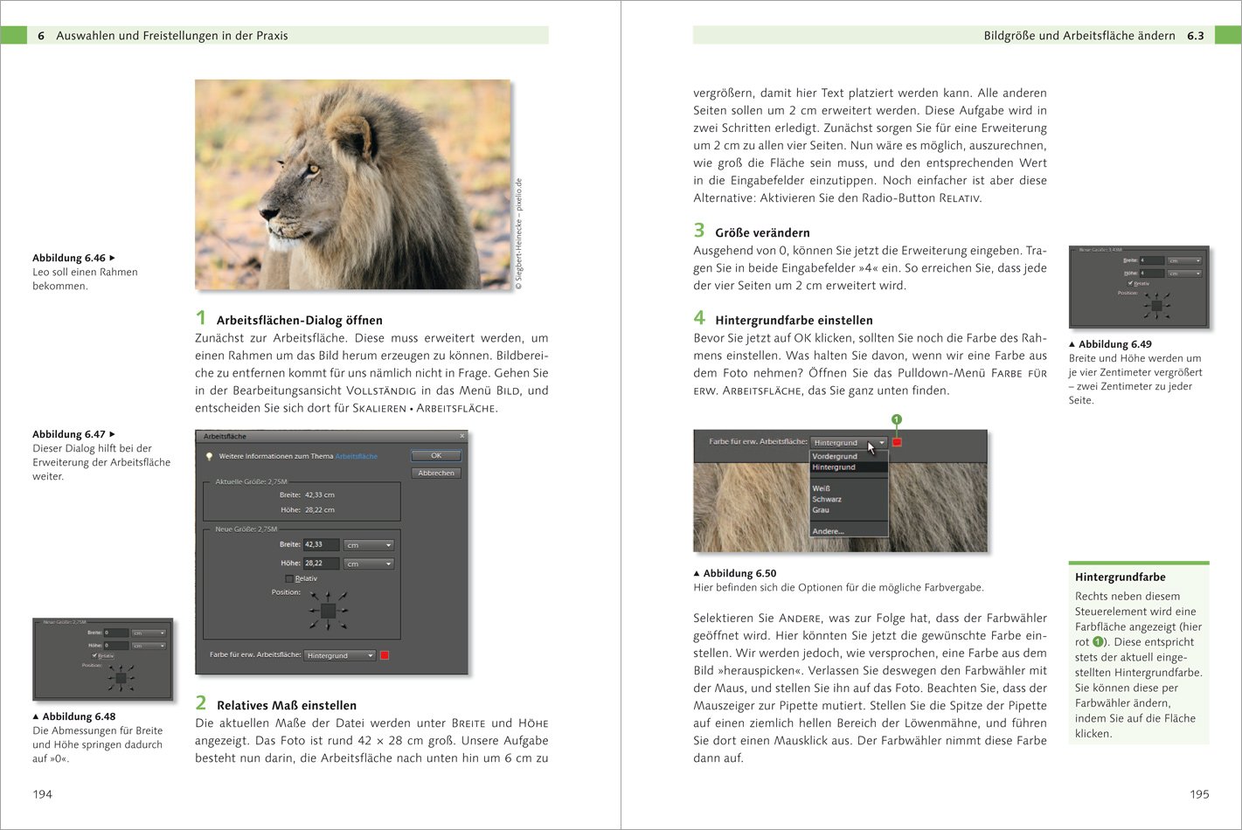Image resolution: width=1242 pixels, height=830 pixels.
Task: Uncheck Relativ in the Abbildung 6.48 dialog
Action: click(94, 655)
